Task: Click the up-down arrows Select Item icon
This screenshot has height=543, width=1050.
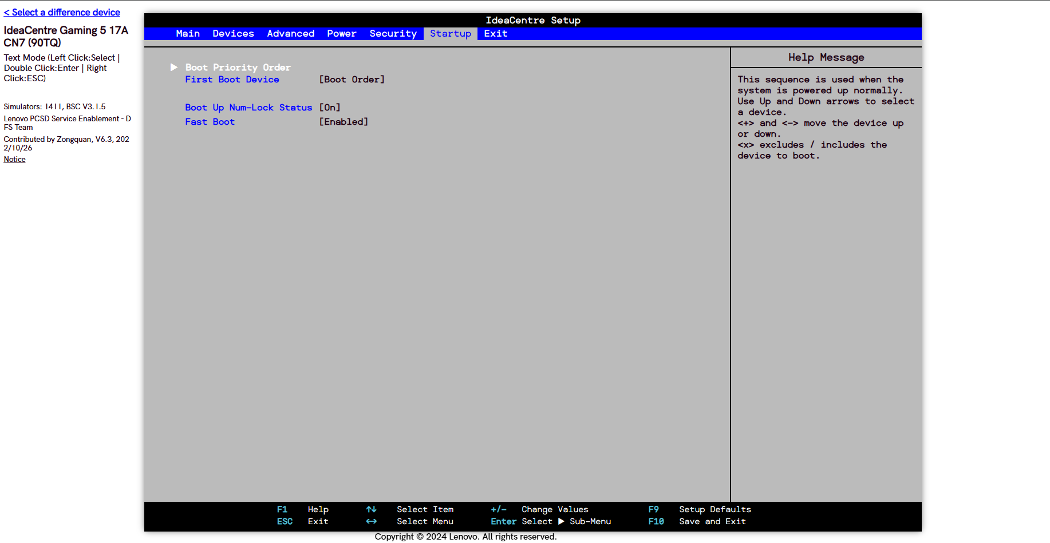Action: 372,509
